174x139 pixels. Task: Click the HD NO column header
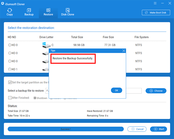point(12,37)
